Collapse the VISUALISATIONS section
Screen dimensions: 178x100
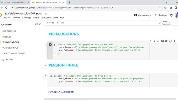click(46, 34)
